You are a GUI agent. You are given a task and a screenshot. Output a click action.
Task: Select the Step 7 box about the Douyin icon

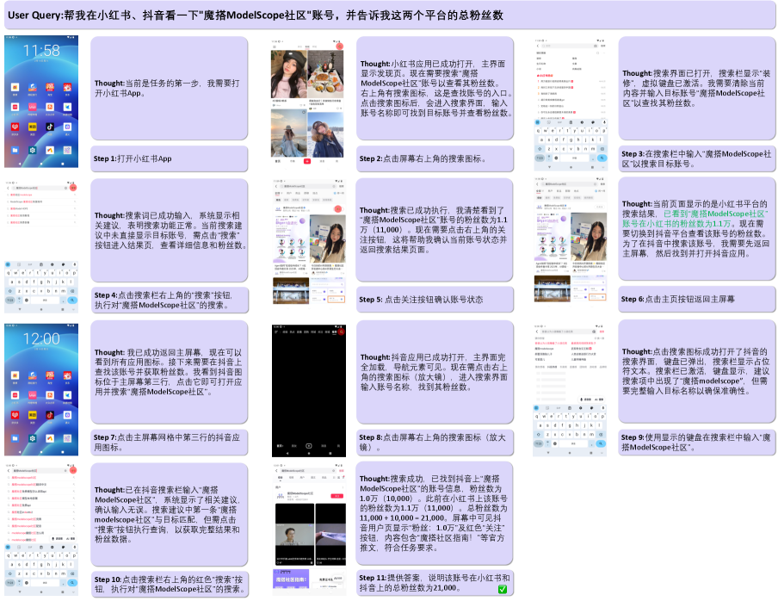pyautogui.click(x=169, y=443)
